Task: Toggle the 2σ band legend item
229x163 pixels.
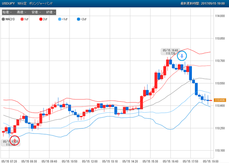Action: pos(43,19)
